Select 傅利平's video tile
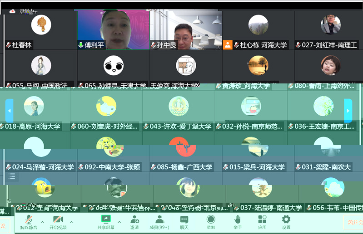This screenshot has width=363, height=234. coord(114,29)
